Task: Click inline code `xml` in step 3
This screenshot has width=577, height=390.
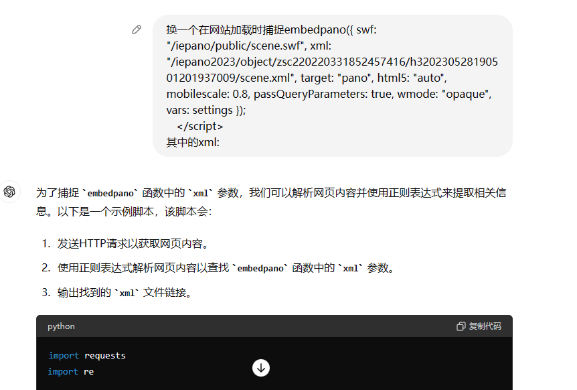Action: pos(127,293)
